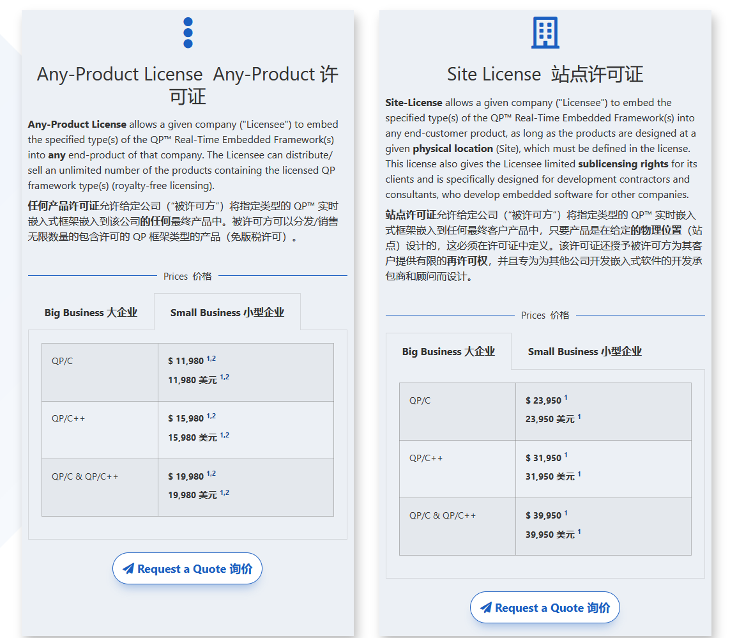737x638 pixels.
Task: Open Big Business tab in Any-Product License
Action: click(x=91, y=312)
